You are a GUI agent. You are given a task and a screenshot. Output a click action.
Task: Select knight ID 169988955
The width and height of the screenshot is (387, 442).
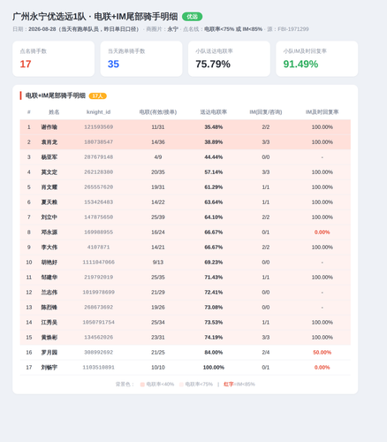click(x=98, y=232)
